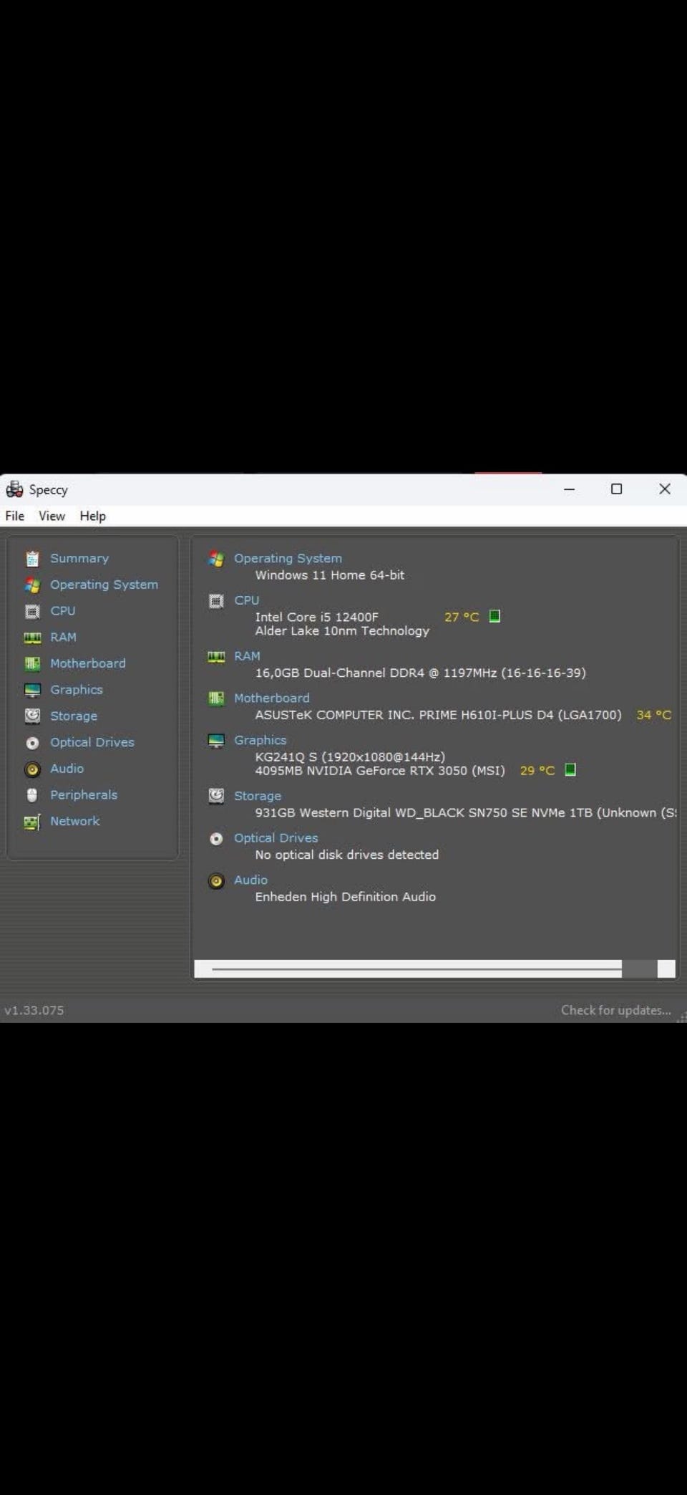Click the motherboard temperature 34 °C

653,715
